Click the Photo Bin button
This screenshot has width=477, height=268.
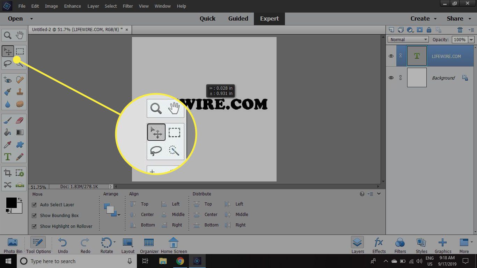click(13, 245)
